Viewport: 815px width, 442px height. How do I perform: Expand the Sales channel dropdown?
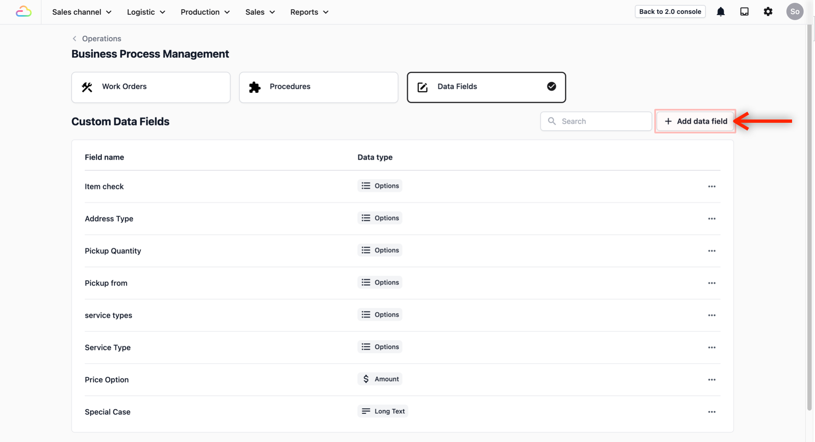click(x=82, y=12)
